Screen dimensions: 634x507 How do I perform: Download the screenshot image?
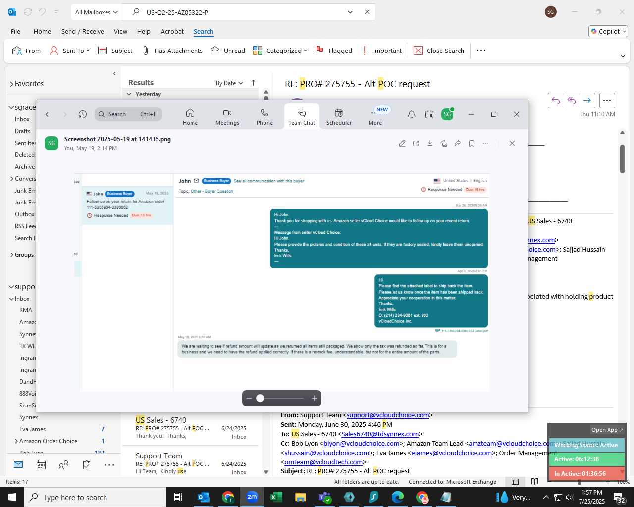click(430, 143)
